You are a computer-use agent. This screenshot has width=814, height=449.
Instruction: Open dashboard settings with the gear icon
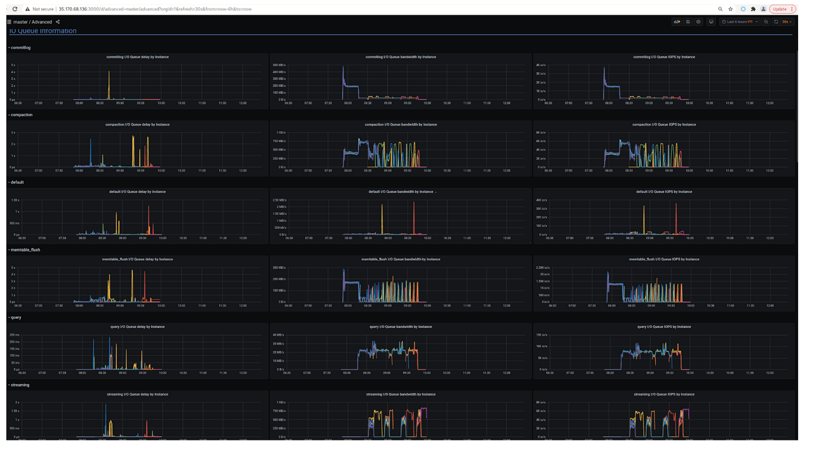point(699,22)
